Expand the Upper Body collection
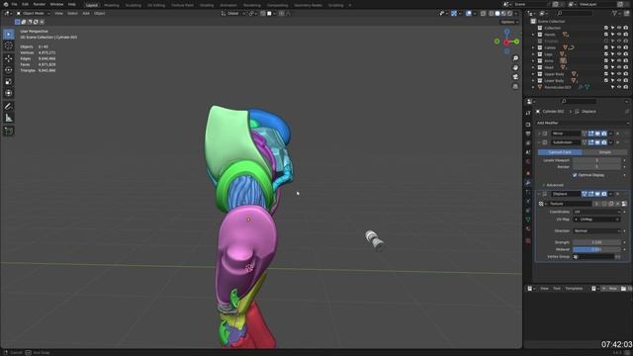 pyautogui.click(x=533, y=74)
